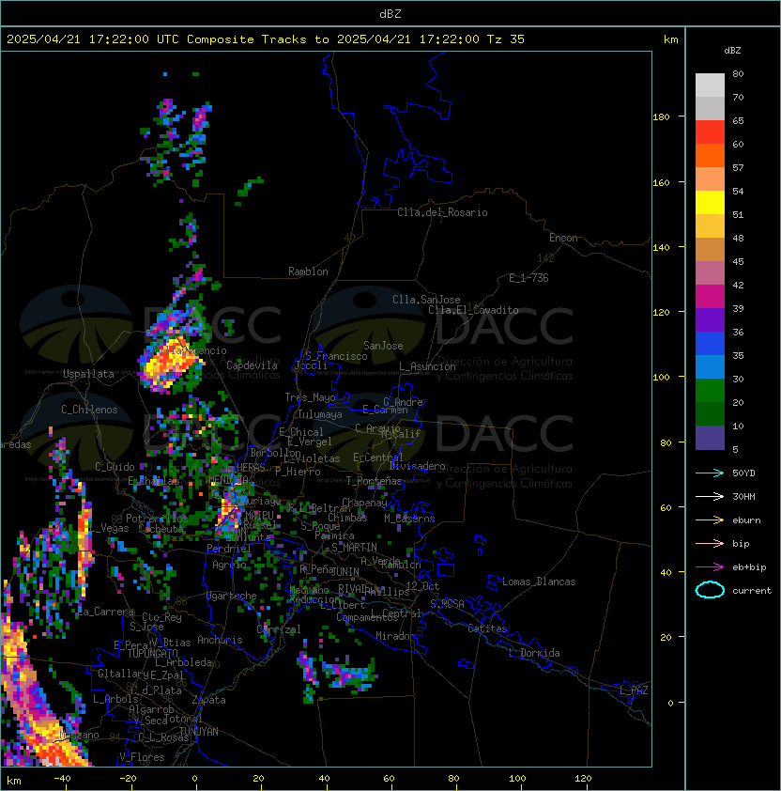Screen dimensions: 781x791
Task: Click the 'Tz 35' header value
Action: click(x=506, y=39)
